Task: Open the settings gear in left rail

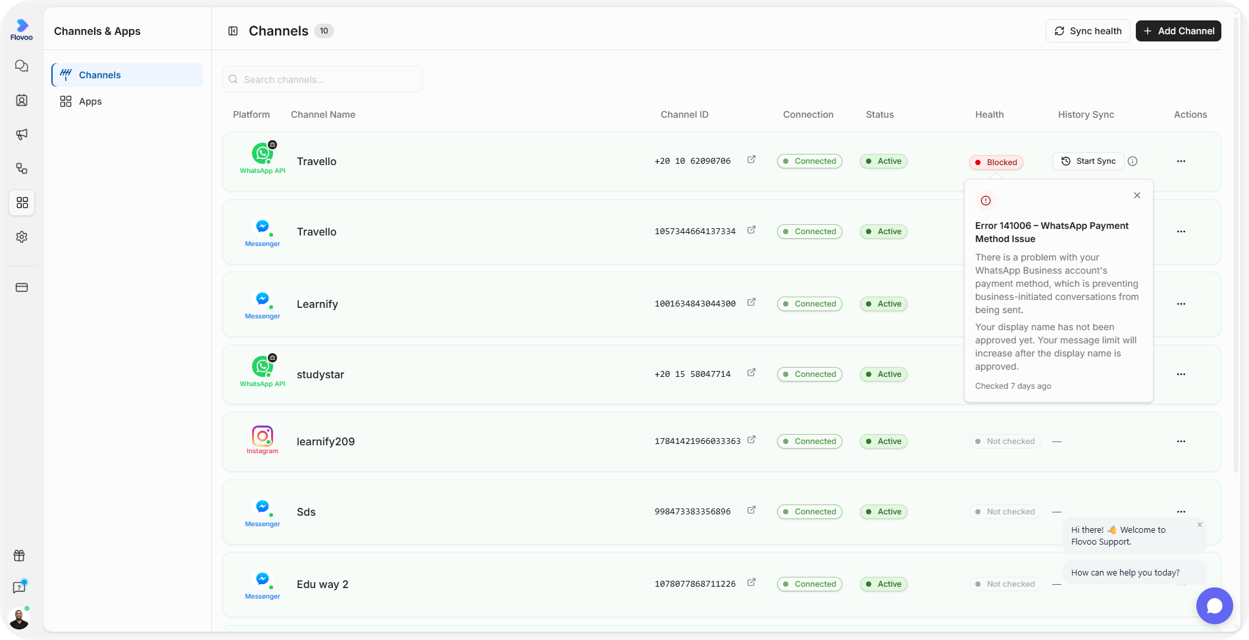Action: (x=22, y=237)
